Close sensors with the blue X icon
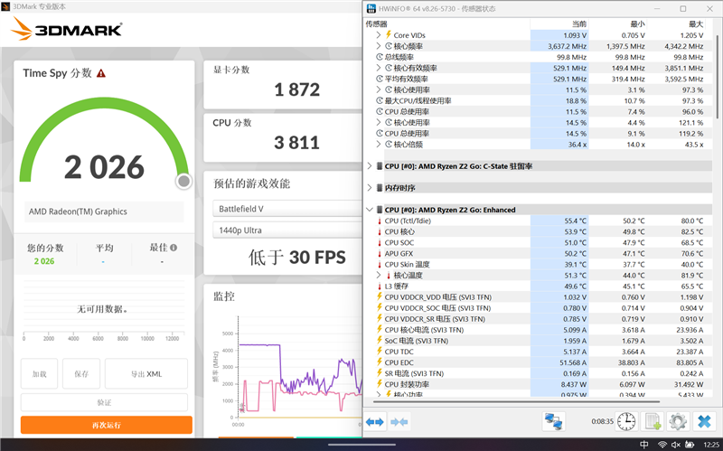Screen dimensions: 723x451 pos(704,421)
